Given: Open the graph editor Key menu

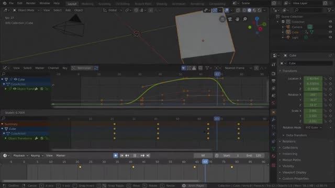Looking at the screenshot, I should click(x=65, y=68).
